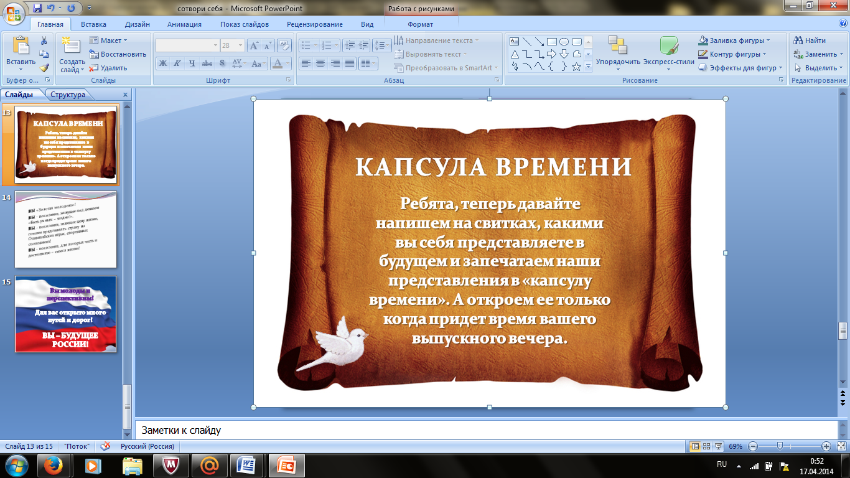This screenshot has height=478, width=850.
Task: Select slide 14 thumbnail
Action: tap(65, 230)
